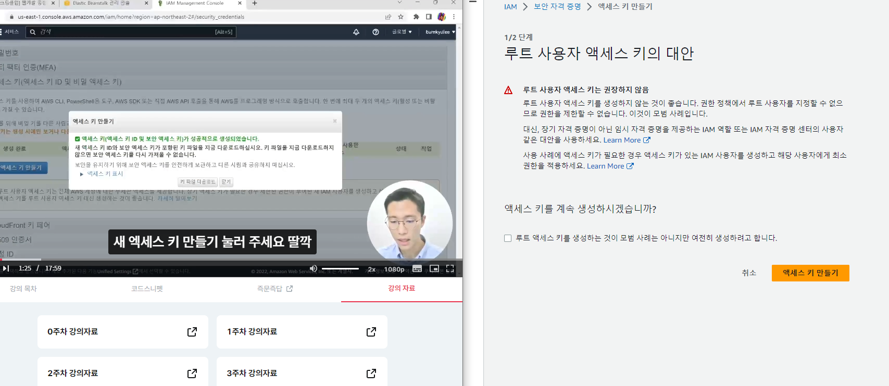Open AWS notifications bell icon
Screen dimensions: 889x386
pos(356,32)
